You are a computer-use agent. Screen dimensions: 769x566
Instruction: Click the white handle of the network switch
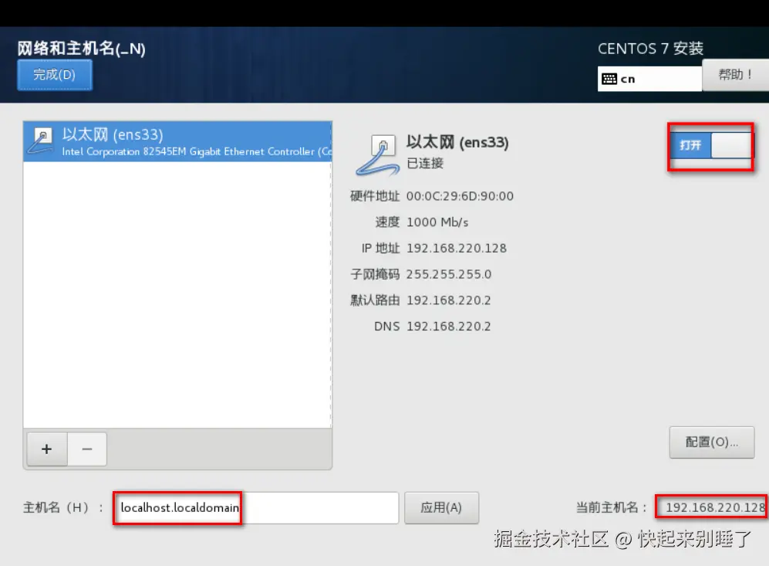click(730, 145)
